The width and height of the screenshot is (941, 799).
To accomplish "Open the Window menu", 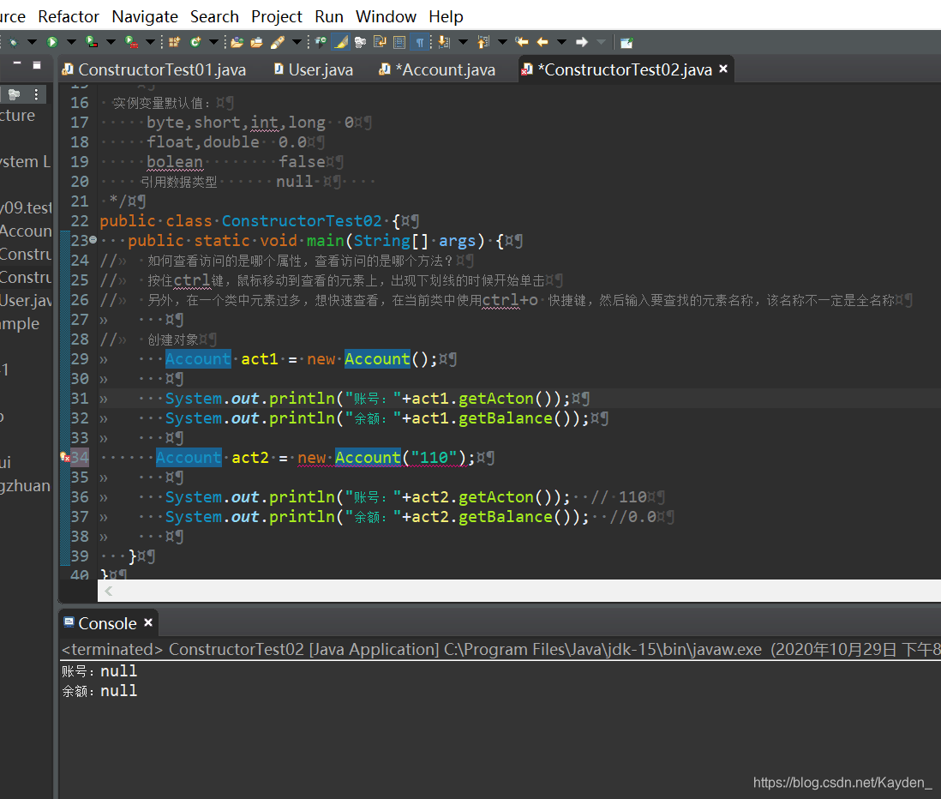I will pos(386,16).
